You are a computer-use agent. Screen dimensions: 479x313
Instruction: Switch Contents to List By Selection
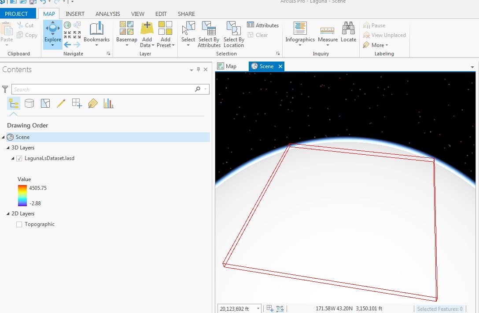[x=45, y=104]
